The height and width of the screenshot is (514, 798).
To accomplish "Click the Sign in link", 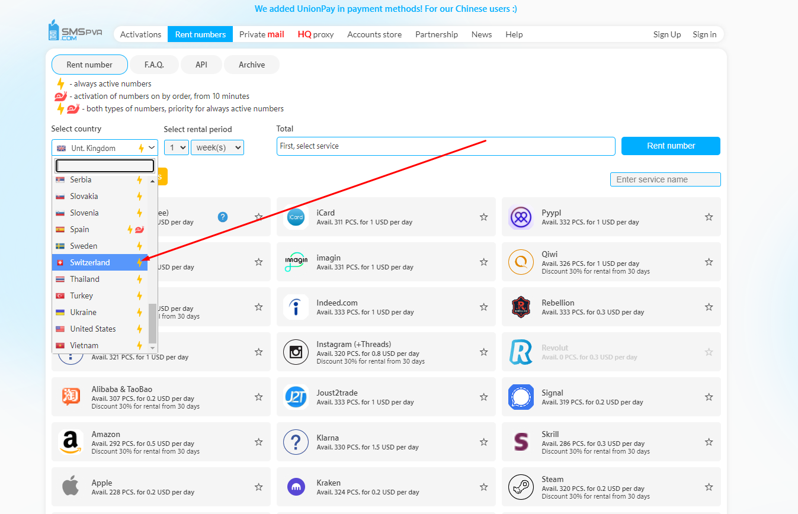I will [x=704, y=34].
